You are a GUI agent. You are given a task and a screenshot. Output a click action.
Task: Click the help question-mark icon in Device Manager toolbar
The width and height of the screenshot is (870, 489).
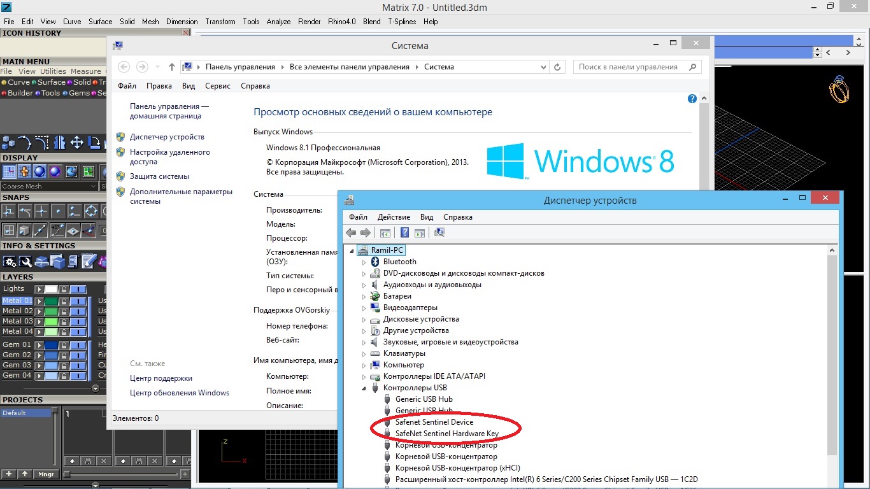(404, 232)
